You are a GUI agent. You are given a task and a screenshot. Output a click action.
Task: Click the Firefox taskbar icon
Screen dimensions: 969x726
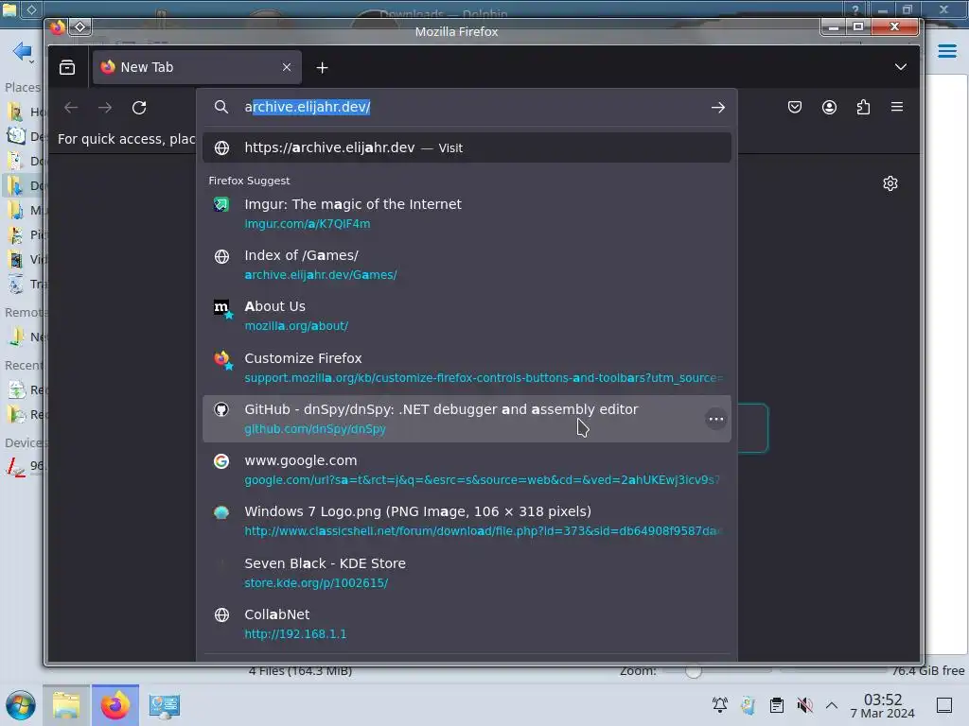(115, 705)
